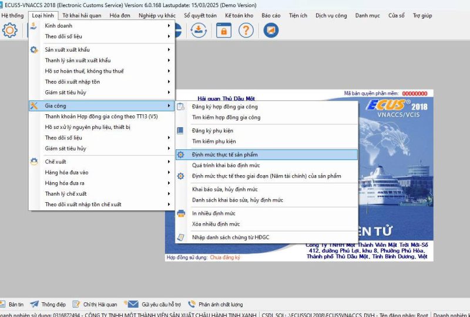
Task: Expand the Hàng hóa đưa vào arrow
Action: (x=169, y=172)
